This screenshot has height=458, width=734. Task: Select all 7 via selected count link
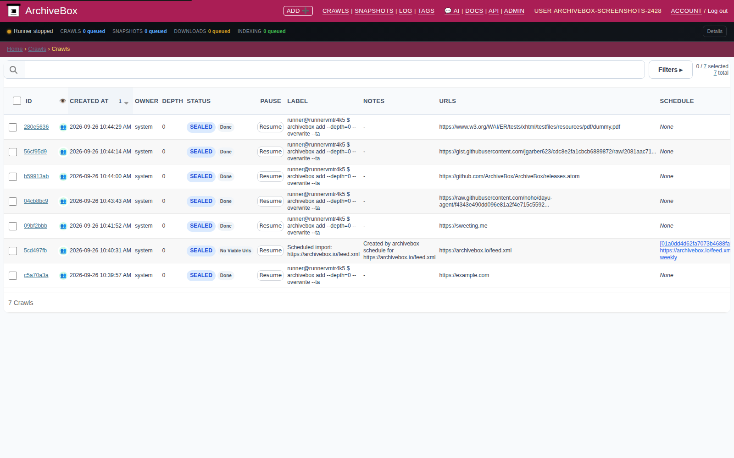(x=705, y=66)
